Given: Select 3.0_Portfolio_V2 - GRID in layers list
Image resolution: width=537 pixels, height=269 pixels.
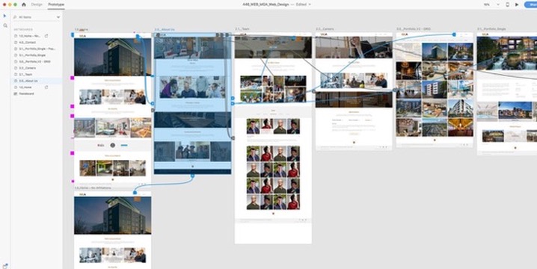Looking at the screenshot, I should 37,61.
